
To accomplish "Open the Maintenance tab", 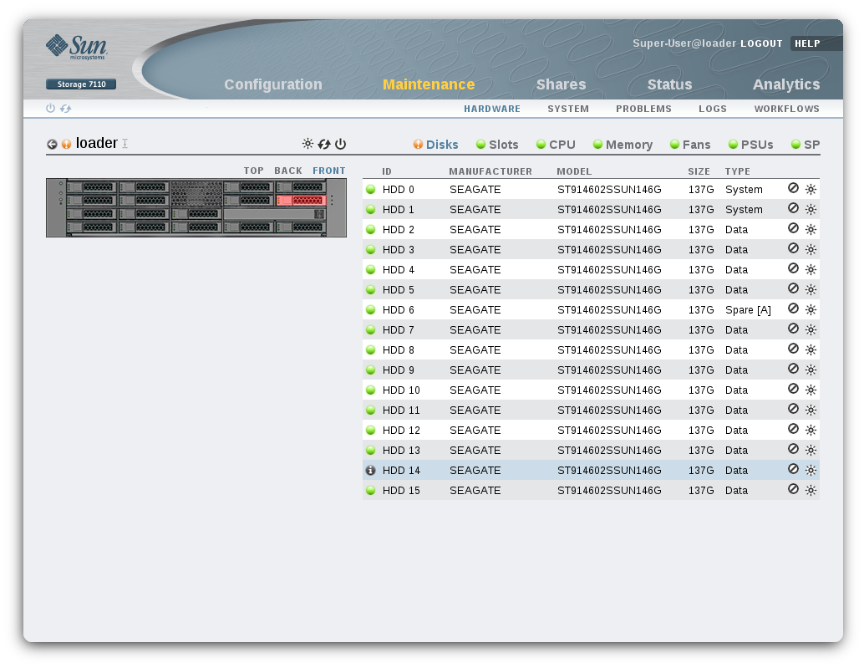I will (x=429, y=84).
